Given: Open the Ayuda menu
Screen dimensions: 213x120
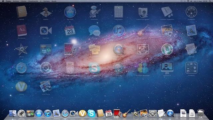Looking at the screenshot, I should [x=54, y=1].
